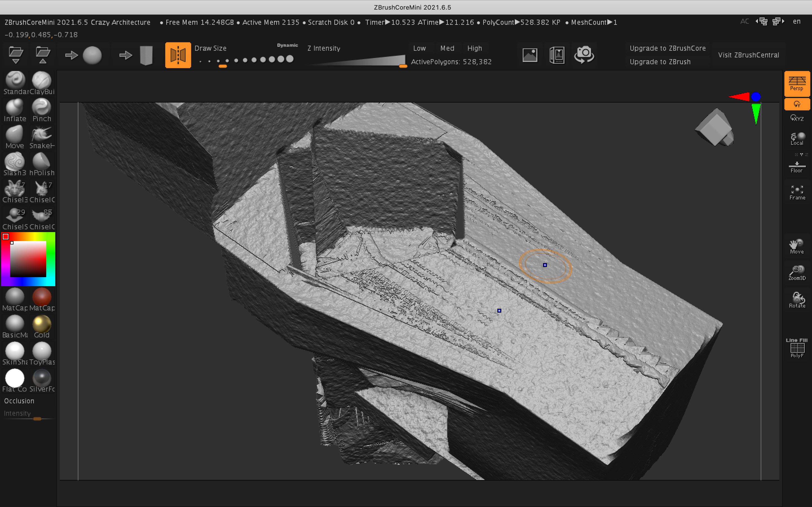The image size is (812, 507).
Task: Click Upgrade to ZBrush link
Action: (660, 62)
